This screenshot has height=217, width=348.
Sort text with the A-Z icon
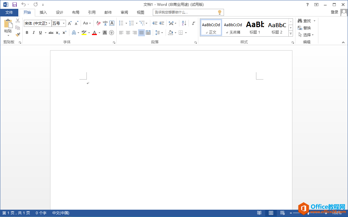tap(184, 23)
